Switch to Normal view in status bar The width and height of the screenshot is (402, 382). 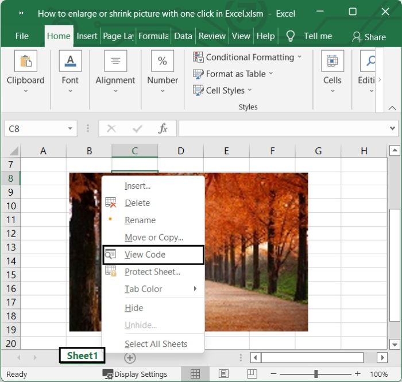coord(195,374)
